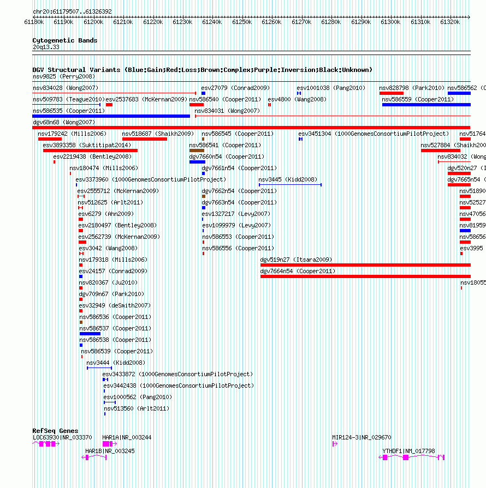The image size is (486, 488).
Task: Open esv4800 (Wang2008) variant label
Action: (297, 100)
